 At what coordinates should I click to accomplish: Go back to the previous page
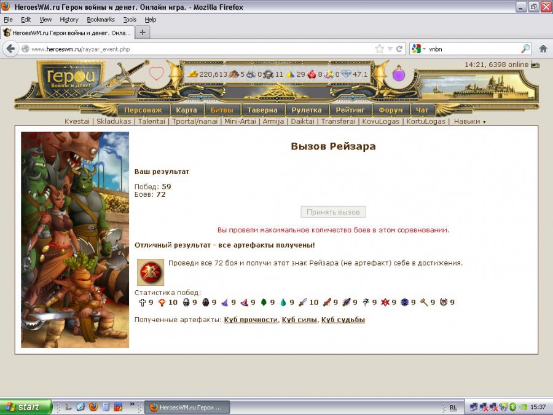[10, 49]
